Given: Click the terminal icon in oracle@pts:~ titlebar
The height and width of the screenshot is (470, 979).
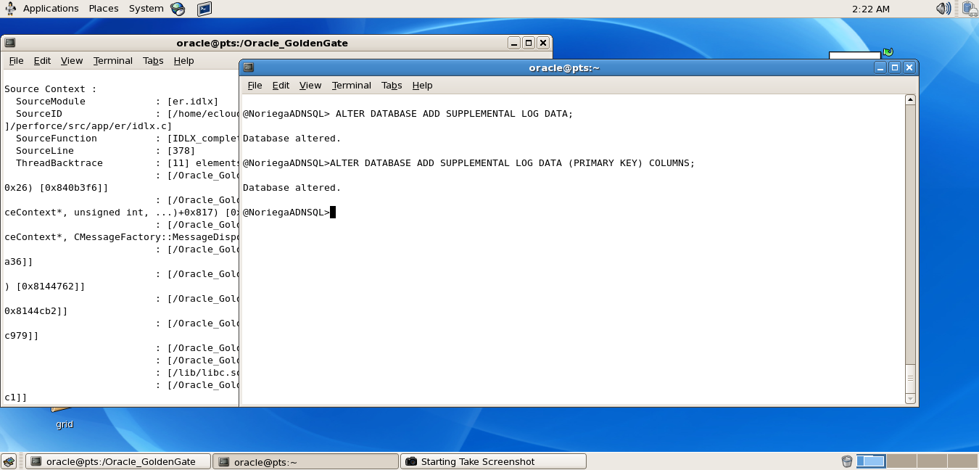Looking at the screenshot, I should pos(247,67).
